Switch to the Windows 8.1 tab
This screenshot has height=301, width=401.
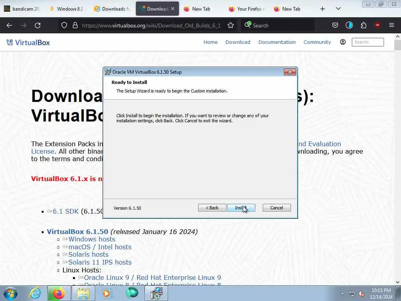click(x=67, y=9)
